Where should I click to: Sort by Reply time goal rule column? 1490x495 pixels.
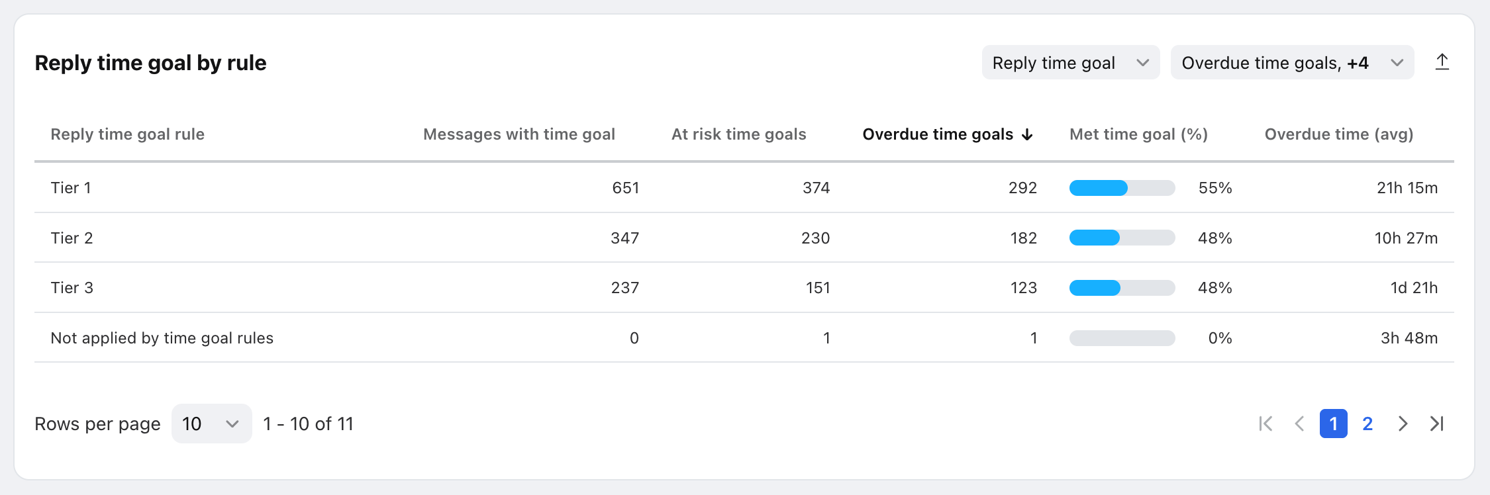click(128, 134)
